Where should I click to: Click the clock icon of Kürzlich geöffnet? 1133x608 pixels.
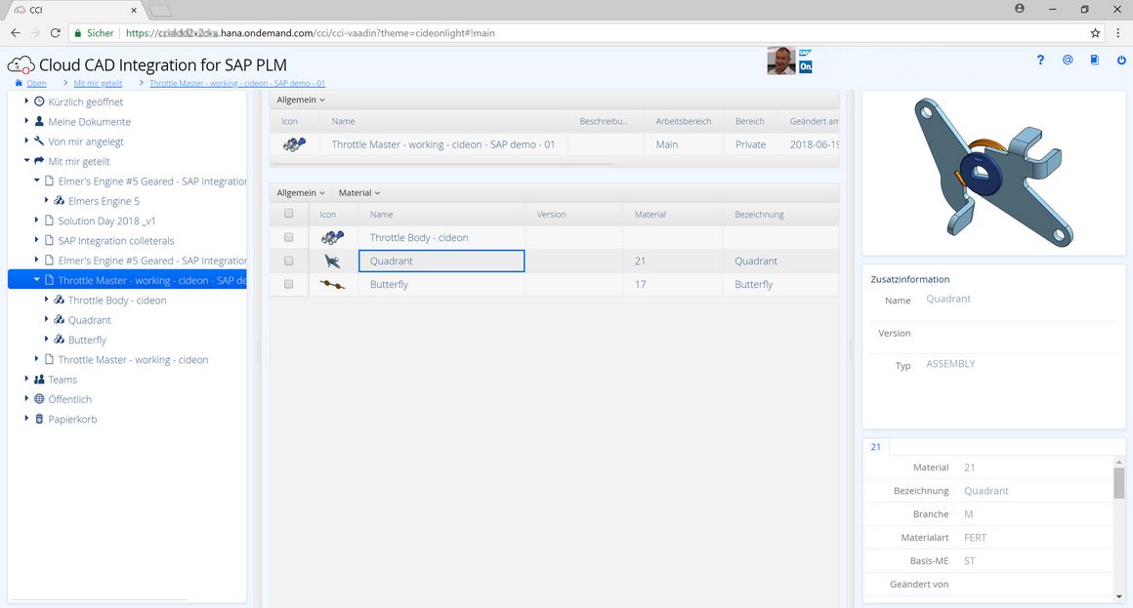click(x=39, y=101)
